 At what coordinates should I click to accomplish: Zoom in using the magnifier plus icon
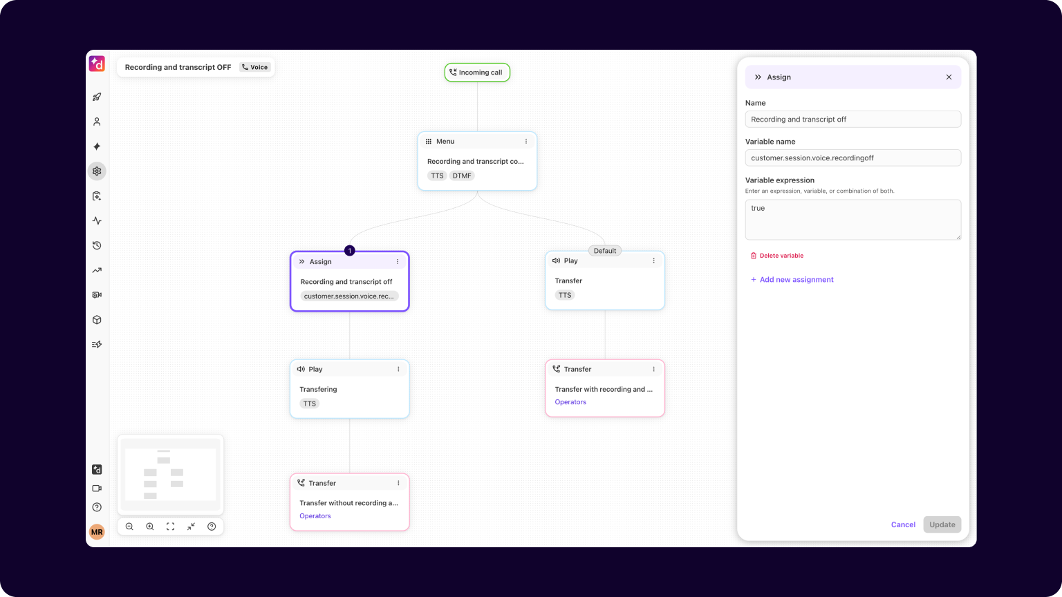(x=150, y=526)
